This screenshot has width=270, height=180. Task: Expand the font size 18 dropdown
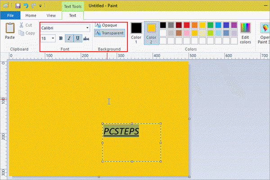[x=53, y=39]
